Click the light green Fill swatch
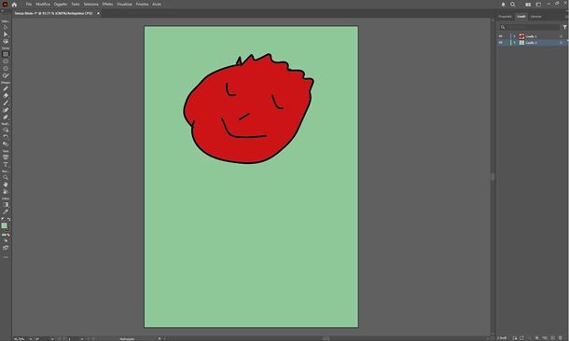 [4, 225]
